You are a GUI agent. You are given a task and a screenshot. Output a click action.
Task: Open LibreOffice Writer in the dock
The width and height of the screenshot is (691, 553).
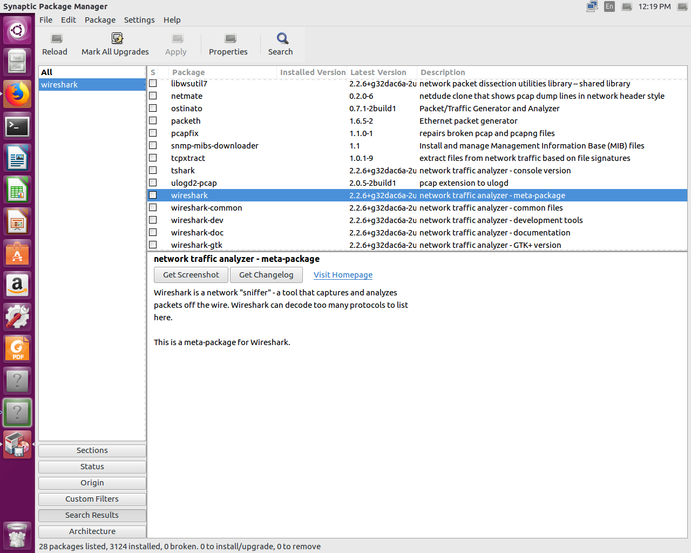(17, 158)
